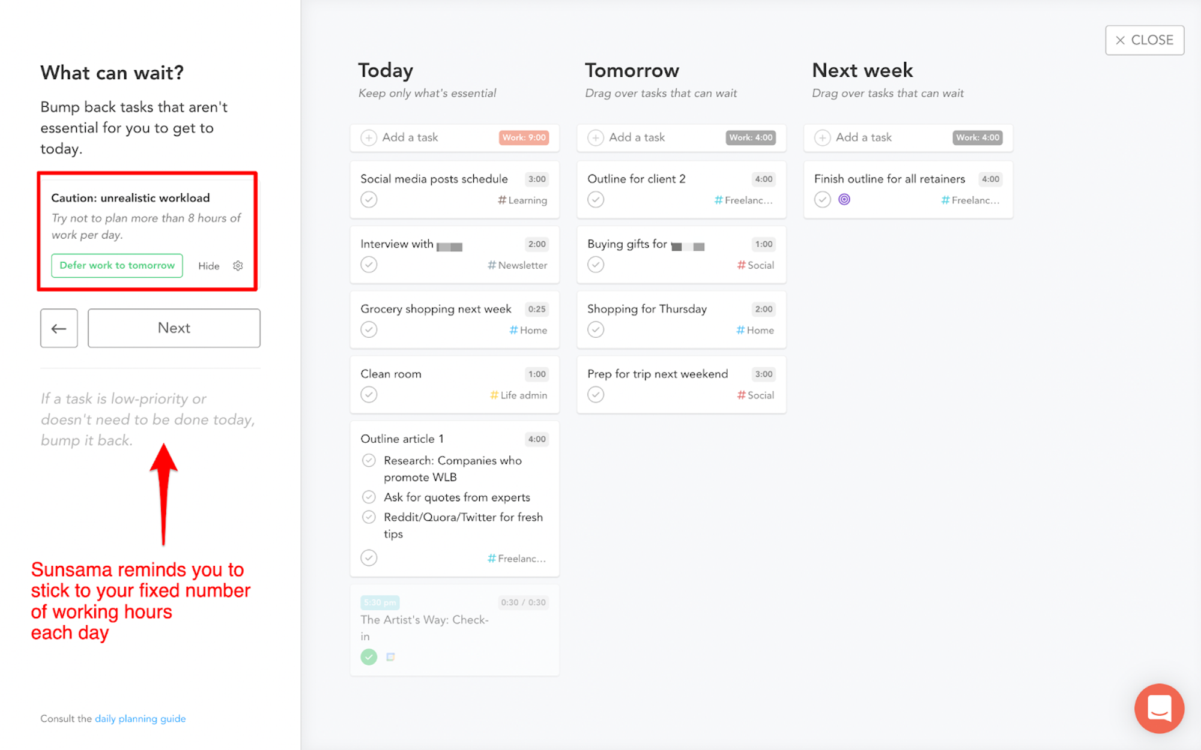Open workload settings gear icon
The width and height of the screenshot is (1201, 750).
(x=238, y=266)
